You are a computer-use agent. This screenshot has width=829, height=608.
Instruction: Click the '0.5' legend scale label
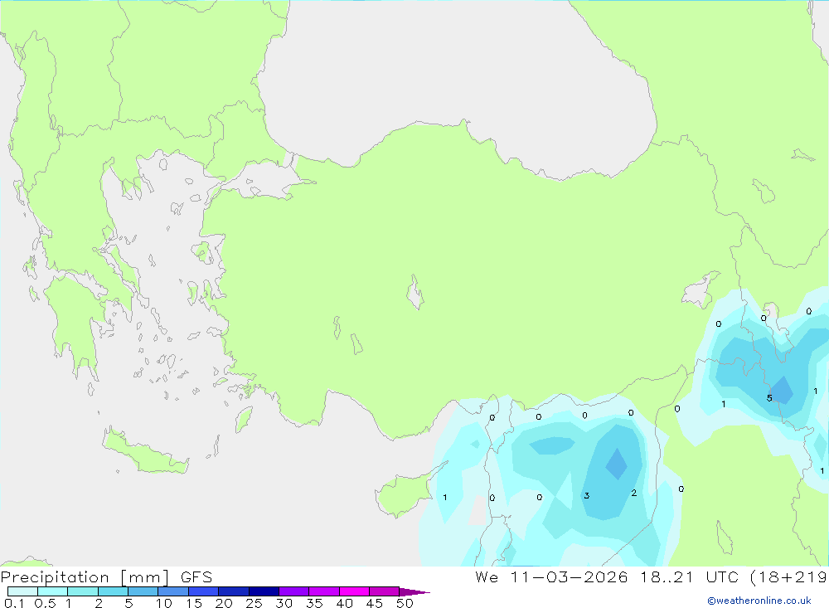coord(45,603)
